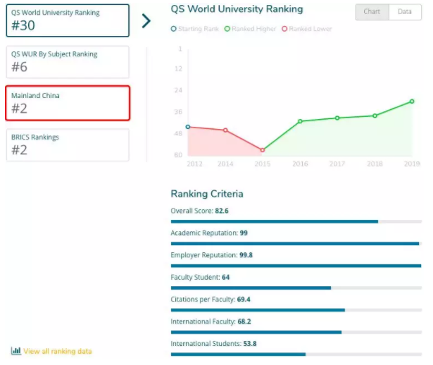Click the bar chart icon near View all ranking data

16,351
